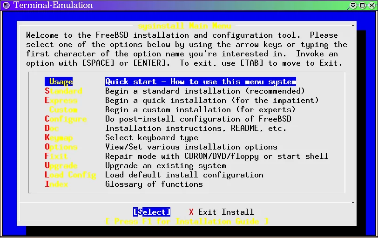The image size is (378, 238).
Task: Select the Keymap keyboard type option
Action: click(x=59, y=138)
